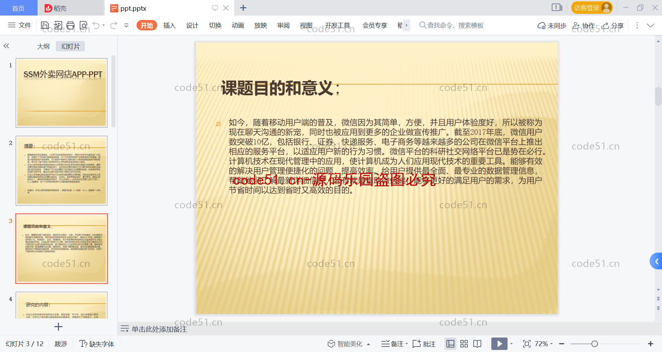Screen dimensions: 662x352
Task: Collapse the ribbon with chevron arrow
Action: click(x=651, y=26)
